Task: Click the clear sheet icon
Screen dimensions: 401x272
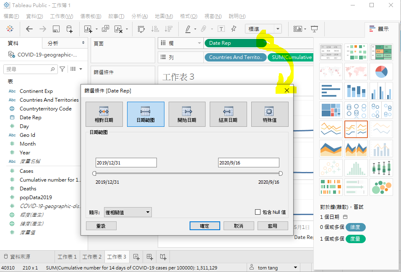Action: (118, 29)
